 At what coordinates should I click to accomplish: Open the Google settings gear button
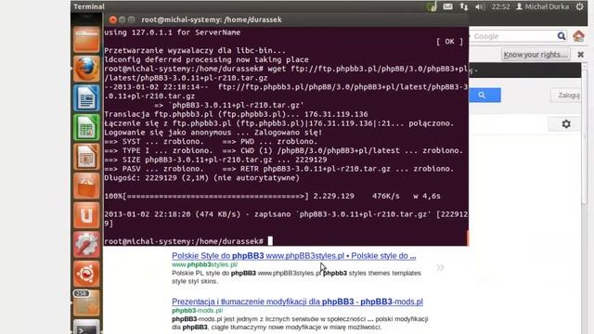click(566, 123)
